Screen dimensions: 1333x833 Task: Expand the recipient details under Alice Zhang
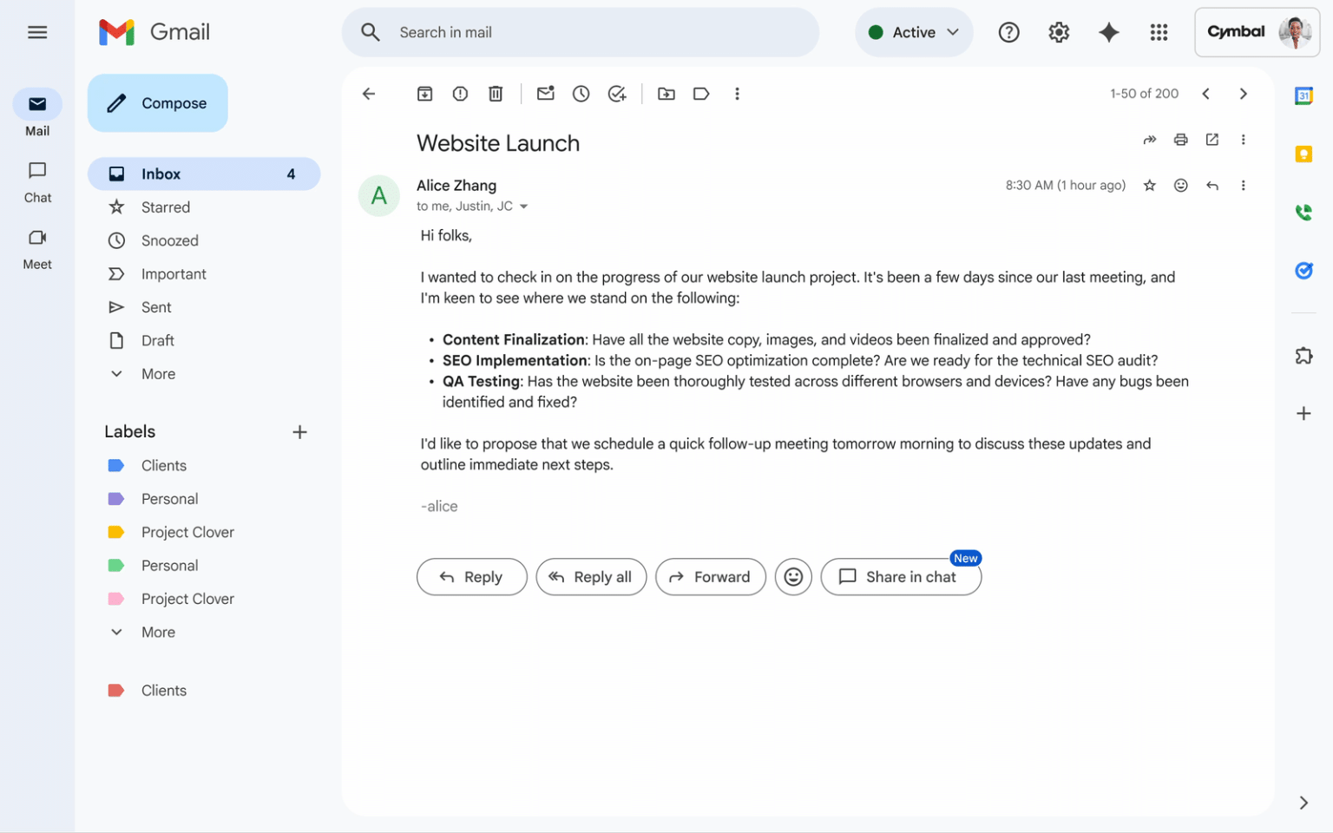tap(524, 206)
